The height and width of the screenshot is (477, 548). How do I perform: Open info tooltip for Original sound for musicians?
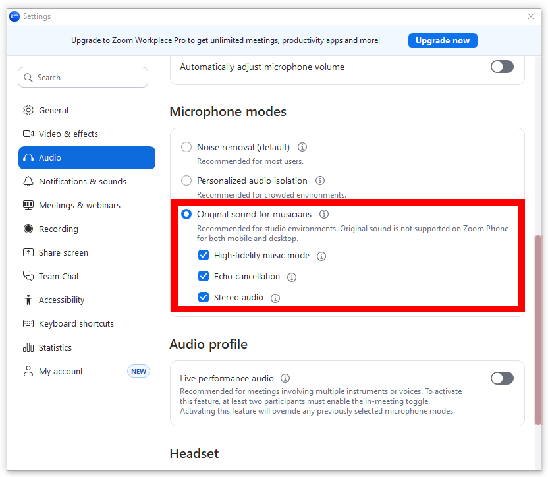click(323, 214)
